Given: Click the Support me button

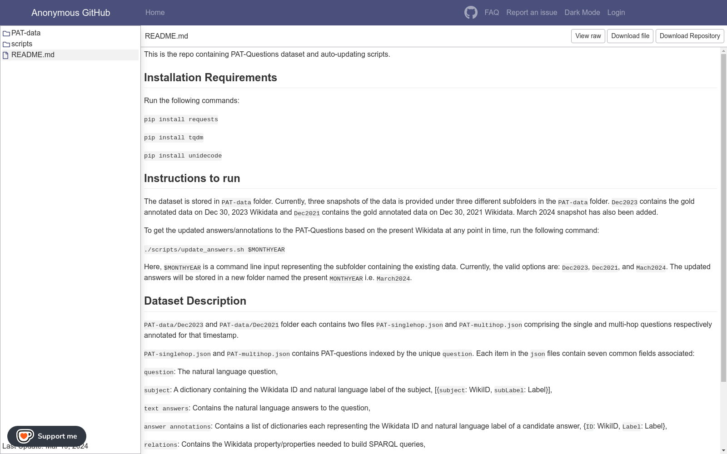Looking at the screenshot, I should tap(47, 436).
